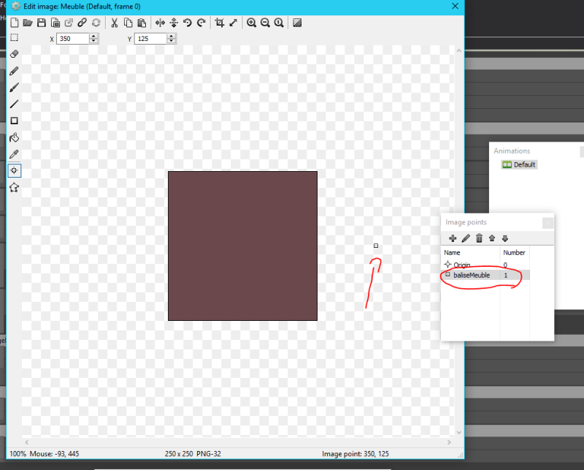This screenshot has height=470, width=584.
Task: Click the crop icon
Action: click(x=220, y=23)
